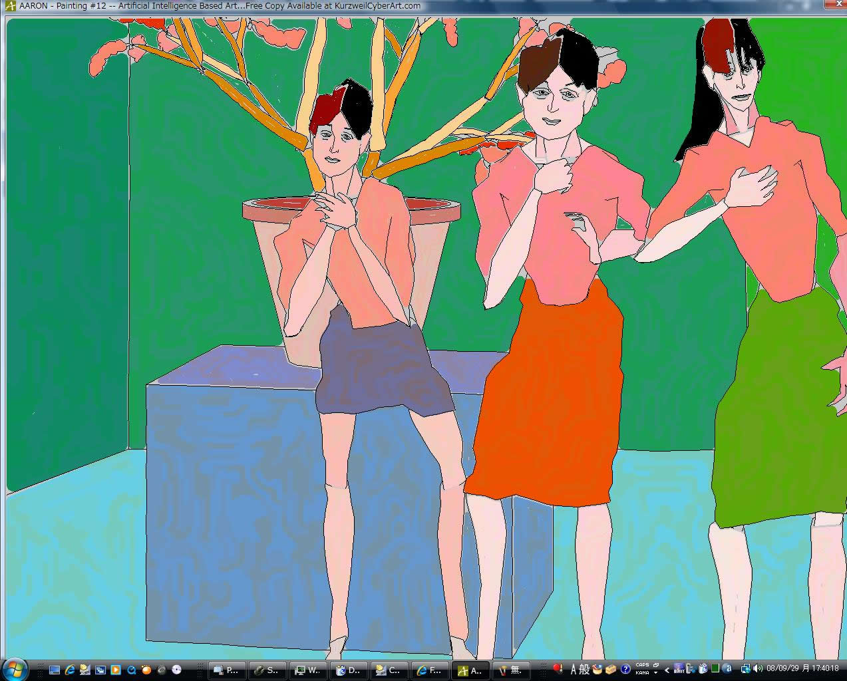The image size is (847, 681).
Task: Open the dark round quick launch icon
Action: 161,670
